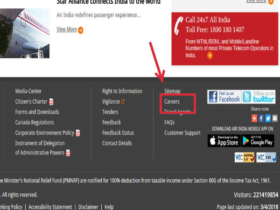Open the Find us on Facebook badge
The width and height of the screenshot is (280, 210).
click(x=224, y=97)
